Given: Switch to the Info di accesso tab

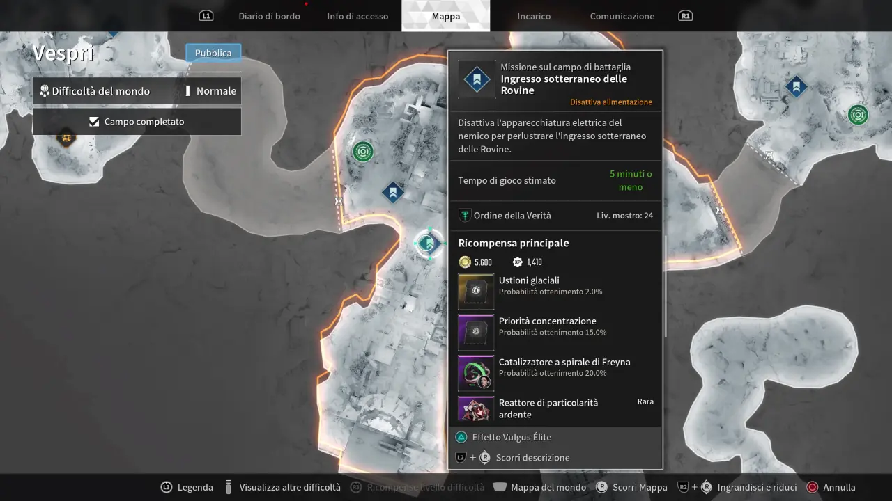Looking at the screenshot, I should 357,16.
